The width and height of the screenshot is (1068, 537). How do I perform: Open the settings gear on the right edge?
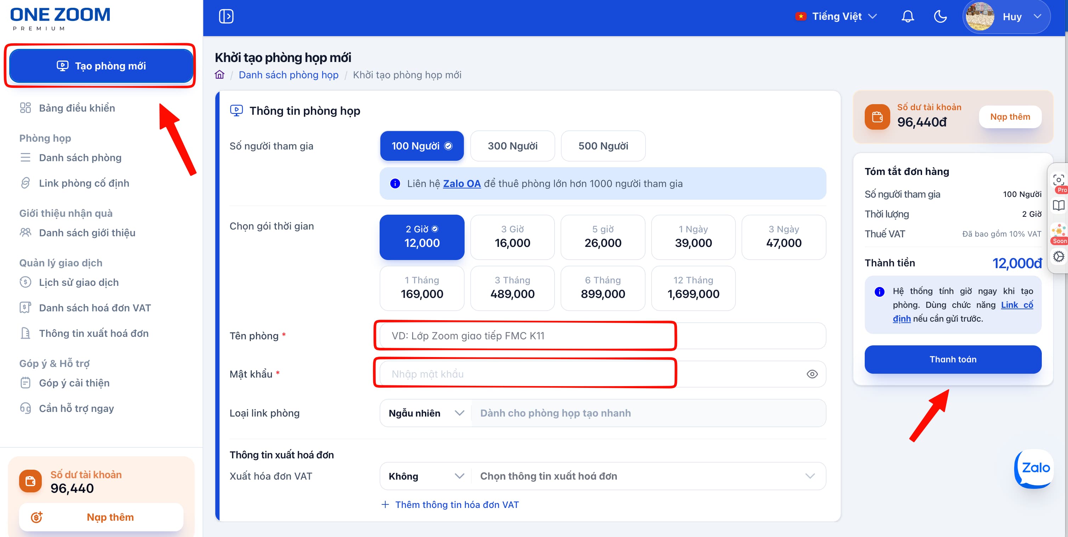point(1058,257)
